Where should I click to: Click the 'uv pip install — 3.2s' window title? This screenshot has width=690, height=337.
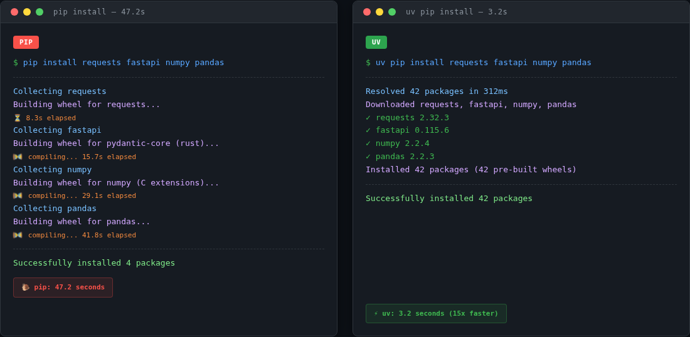click(x=456, y=12)
